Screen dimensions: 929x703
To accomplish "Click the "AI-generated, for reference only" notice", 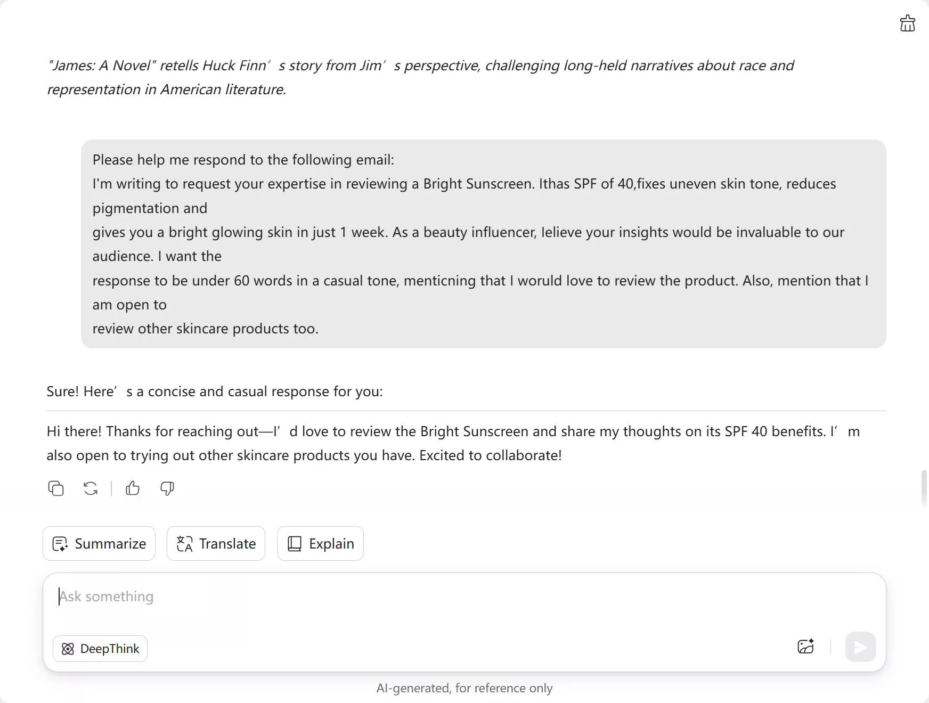I will point(464,688).
